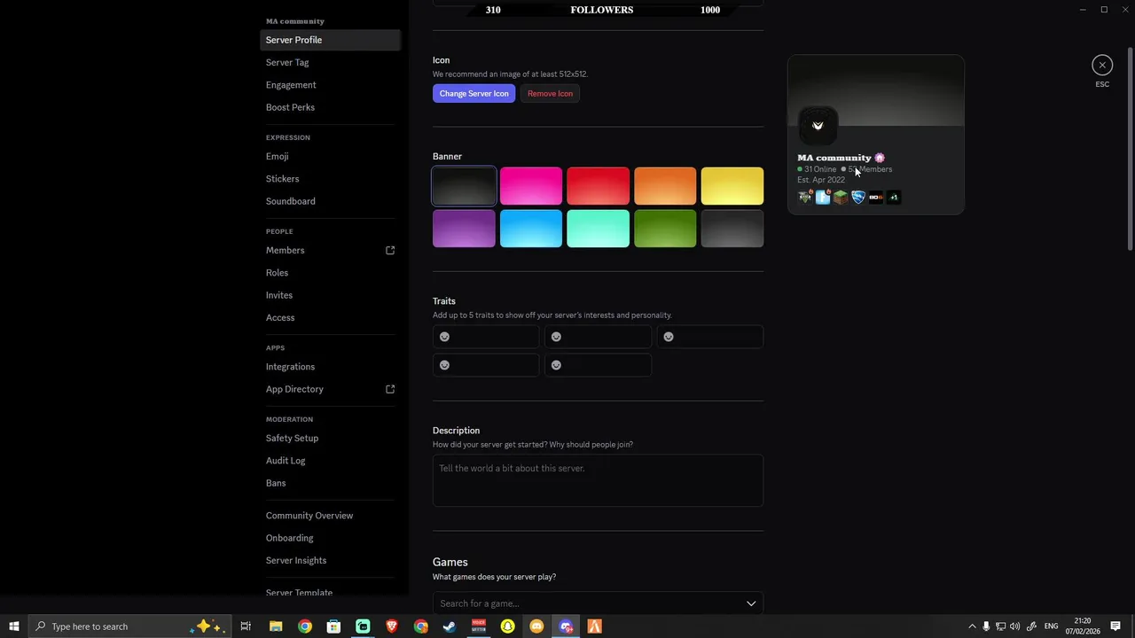Click the Minecraft block icon in preview
This screenshot has height=638, width=1135.
(x=841, y=197)
